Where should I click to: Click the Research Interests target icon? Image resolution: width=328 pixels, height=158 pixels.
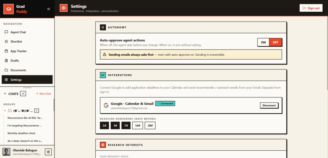pyautogui.click(x=103, y=145)
